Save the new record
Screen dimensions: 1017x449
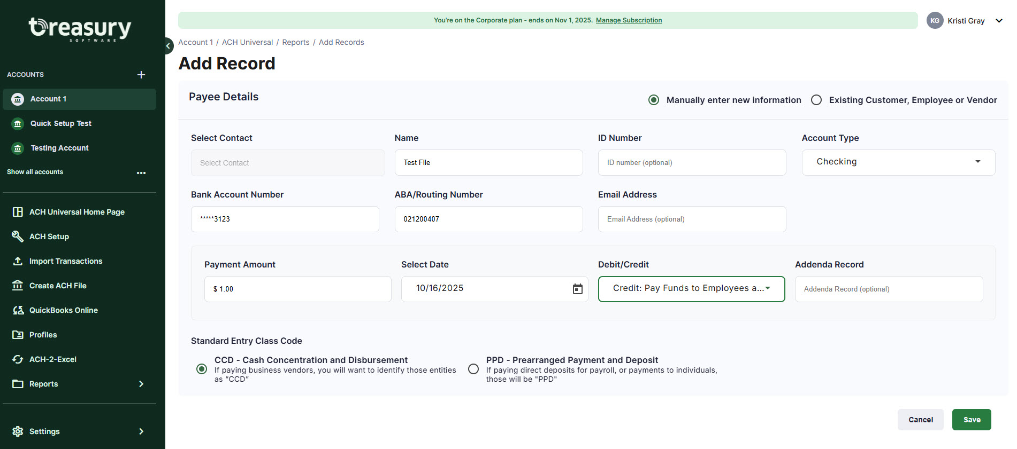point(972,420)
